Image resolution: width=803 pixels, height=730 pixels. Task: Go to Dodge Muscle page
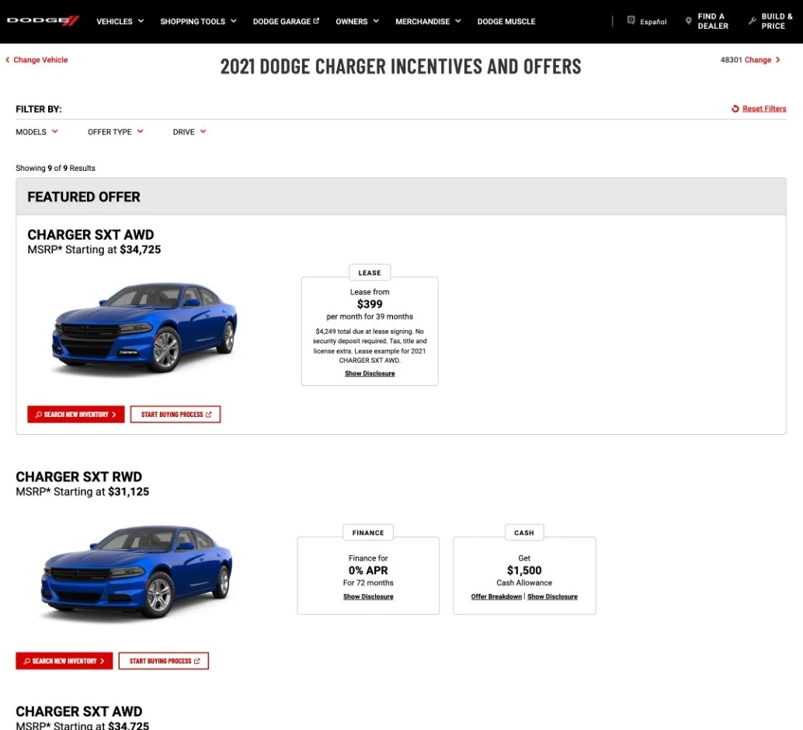(506, 22)
